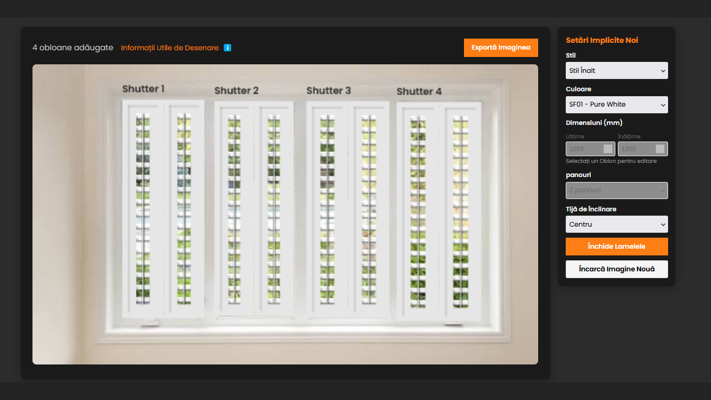Open the Culoare dropdown showing Pure White
The image size is (711, 400).
point(617,105)
